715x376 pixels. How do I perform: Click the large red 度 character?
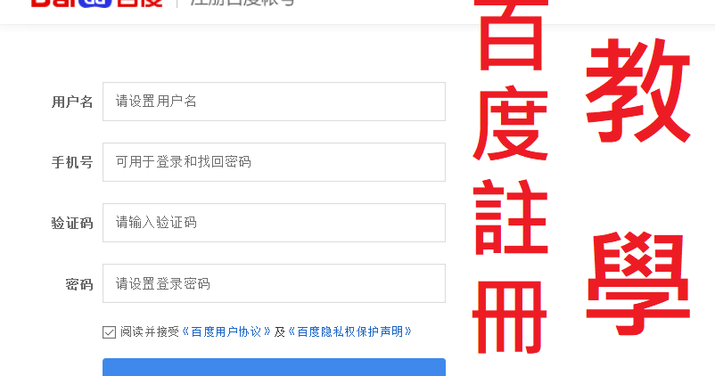[x=511, y=123]
